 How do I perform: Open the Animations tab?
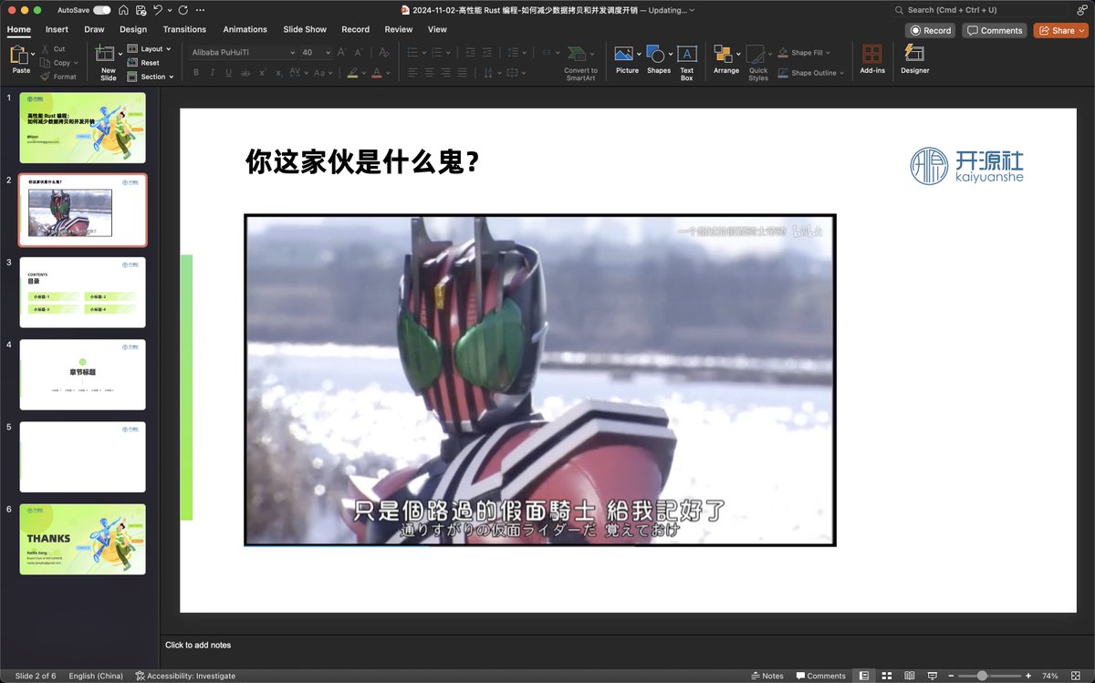point(245,29)
